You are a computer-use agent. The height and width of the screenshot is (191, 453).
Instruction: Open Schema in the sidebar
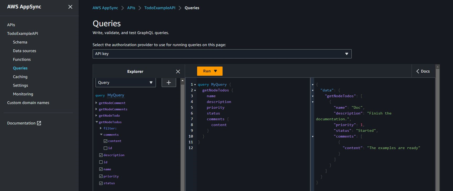pyautogui.click(x=20, y=42)
